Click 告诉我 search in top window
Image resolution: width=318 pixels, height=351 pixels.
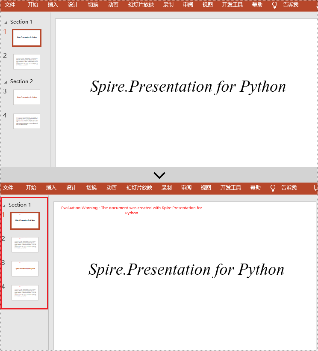(291, 4)
